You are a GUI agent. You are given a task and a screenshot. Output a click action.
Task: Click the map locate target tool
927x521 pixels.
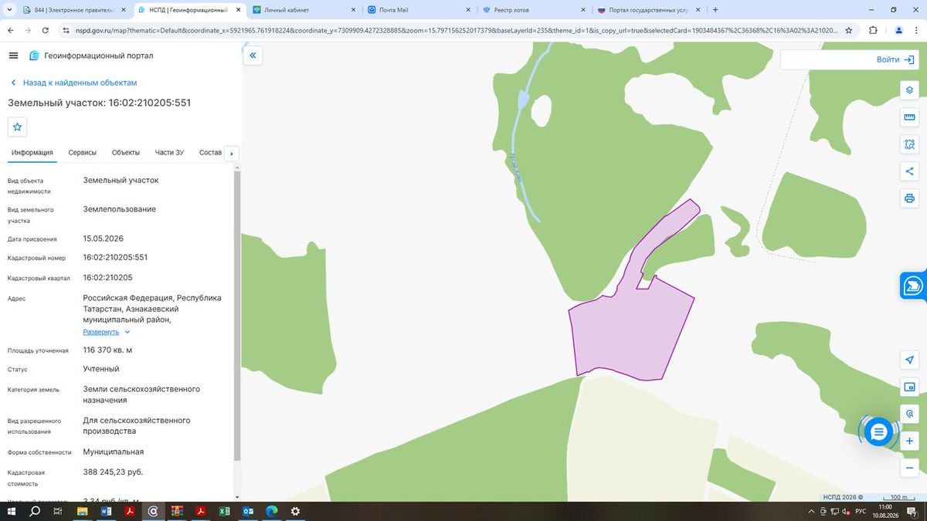coord(909,414)
